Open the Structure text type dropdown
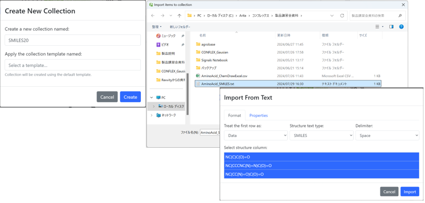425x203 pixels. tap(321, 136)
